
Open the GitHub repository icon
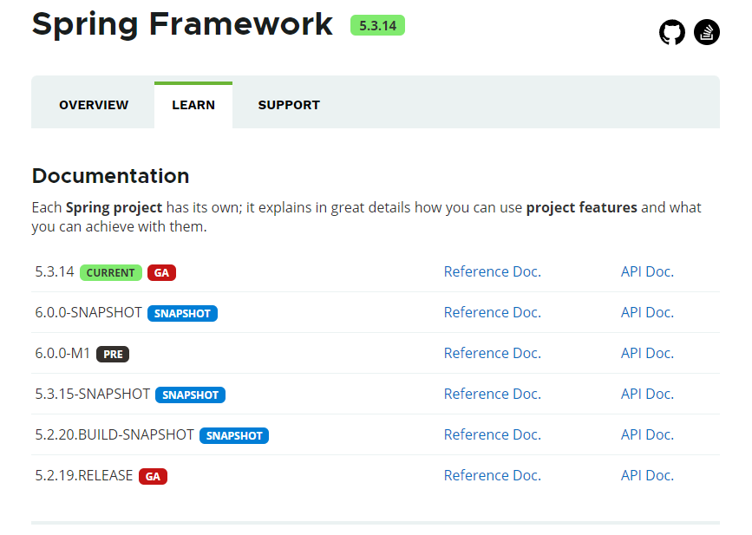pyautogui.click(x=672, y=33)
